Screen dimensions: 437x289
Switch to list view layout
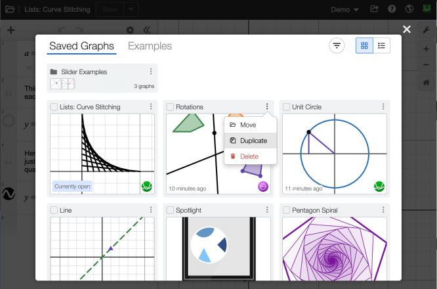coord(381,46)
